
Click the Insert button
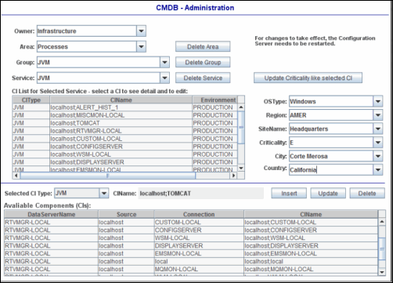tap(289, 194)
